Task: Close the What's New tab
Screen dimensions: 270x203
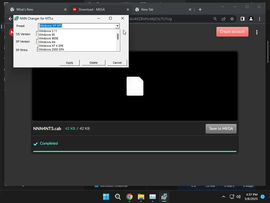Action: point(65,10)
